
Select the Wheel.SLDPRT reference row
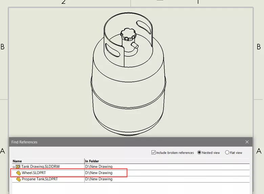131,173
